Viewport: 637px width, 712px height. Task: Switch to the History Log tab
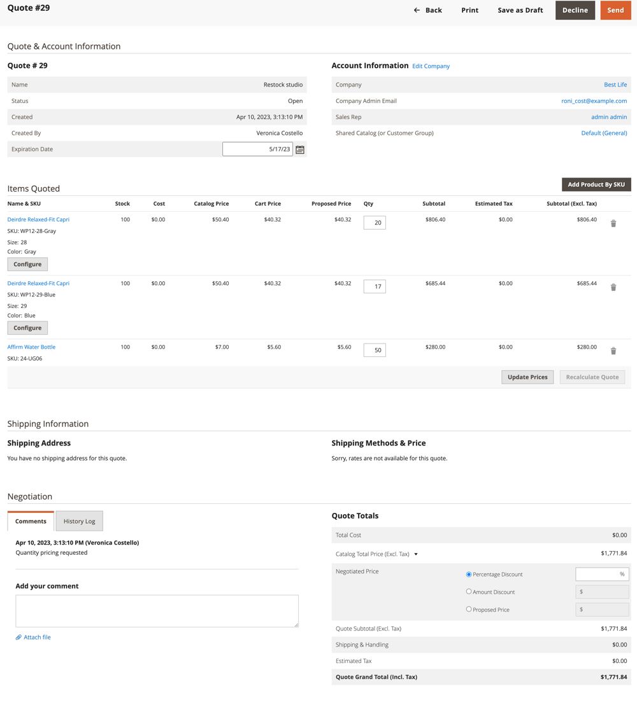(79, 520)
